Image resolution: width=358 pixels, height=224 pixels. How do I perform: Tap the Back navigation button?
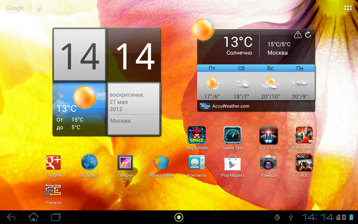click(x=11, y=217)
